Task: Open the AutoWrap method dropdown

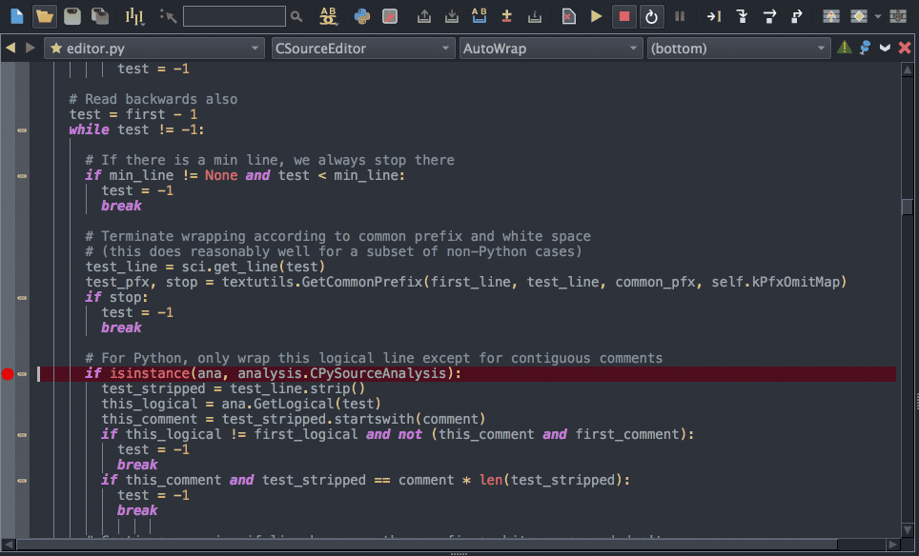Action: 550,48
